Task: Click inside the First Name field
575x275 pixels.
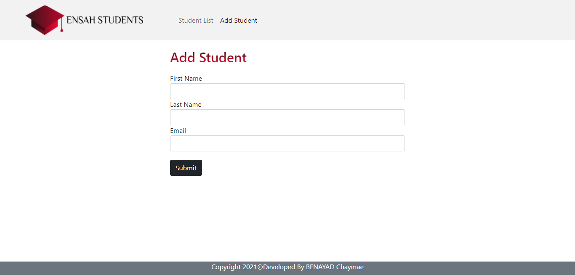Action: [x=287, y=91]
